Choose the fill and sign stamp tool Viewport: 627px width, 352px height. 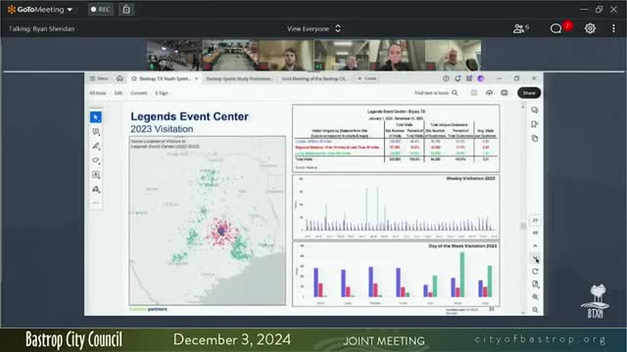[96, 189]
